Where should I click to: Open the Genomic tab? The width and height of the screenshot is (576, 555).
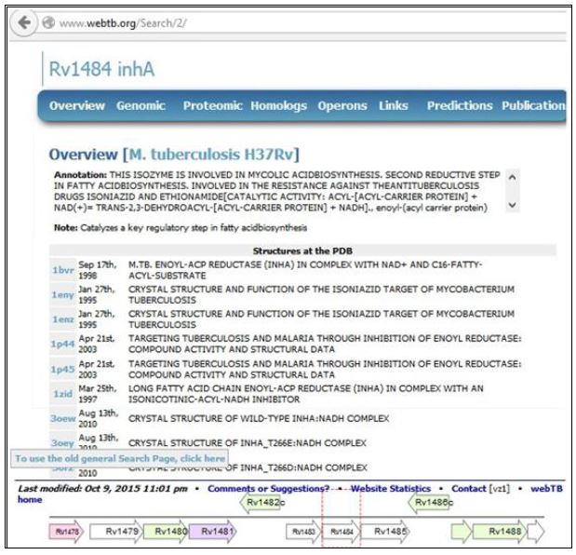click(141, 106)
